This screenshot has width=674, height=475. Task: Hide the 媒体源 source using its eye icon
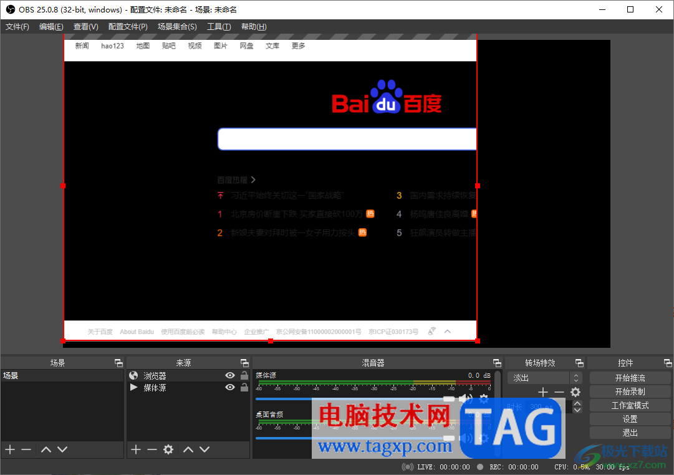(230, 388)
